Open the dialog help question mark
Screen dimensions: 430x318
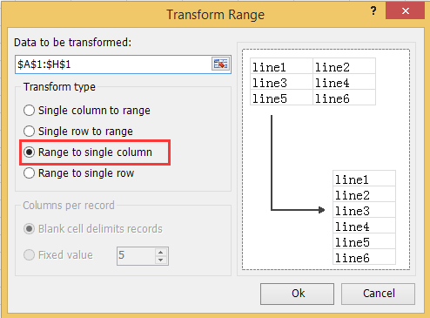(x=373, y=11)
